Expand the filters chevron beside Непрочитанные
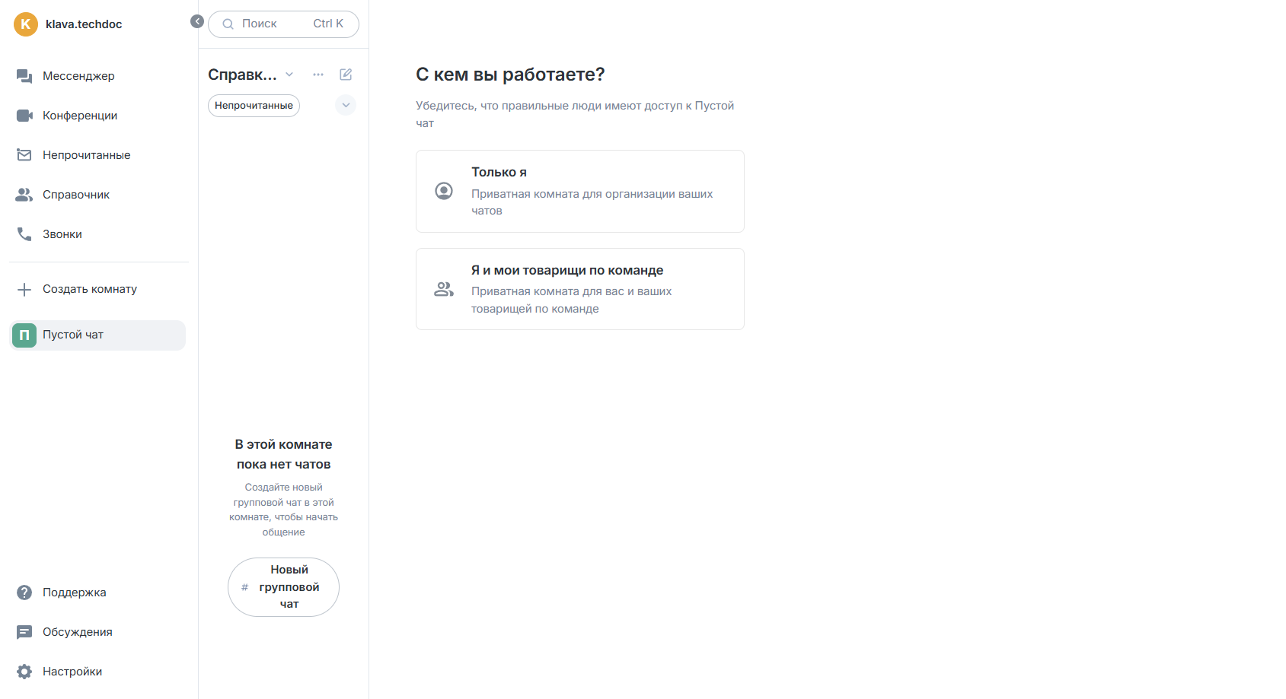Image resolution: width=1286 pixels, height=699 pixels. [x=346, y=105]
